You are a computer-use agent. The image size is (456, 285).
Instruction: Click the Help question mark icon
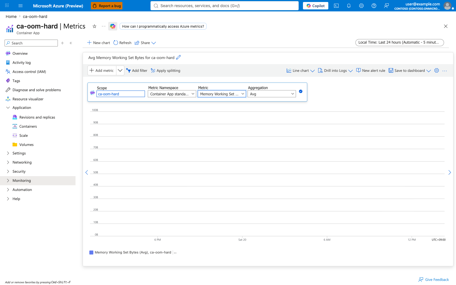[x=374, y=6]
